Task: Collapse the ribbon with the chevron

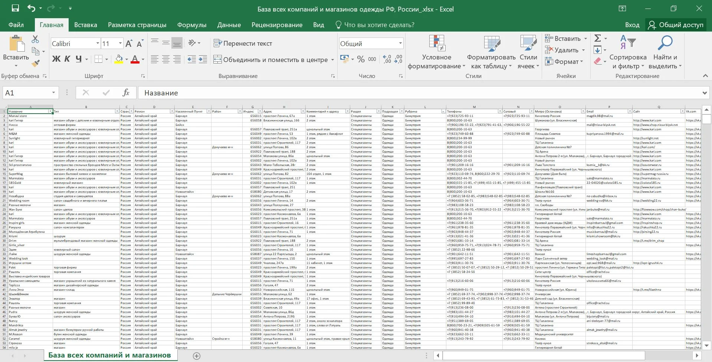Action: tap(705, 76)
